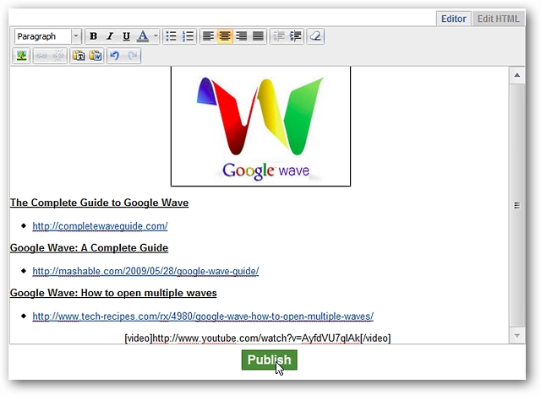Insert an unordered bullet list
Screen dimensions: 541x395
tap(171, 36)
